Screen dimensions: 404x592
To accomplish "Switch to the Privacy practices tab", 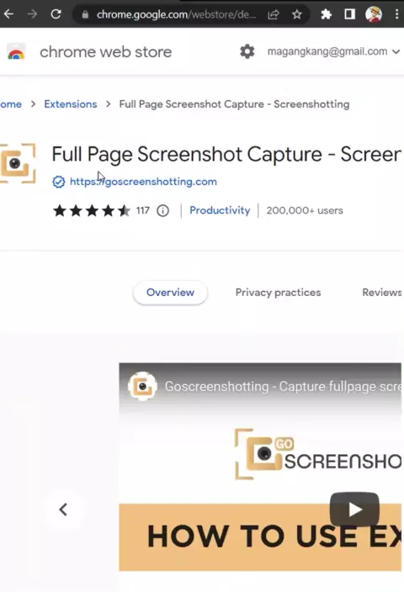I will point(278,293).
